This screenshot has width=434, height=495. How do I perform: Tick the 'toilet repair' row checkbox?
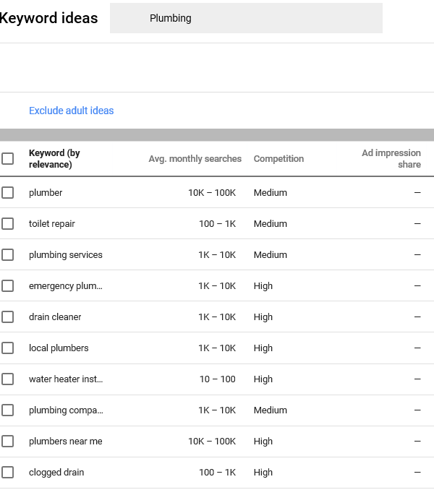[x=7, y=223]
